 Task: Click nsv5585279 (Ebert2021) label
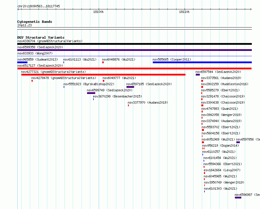click(220, 90)
